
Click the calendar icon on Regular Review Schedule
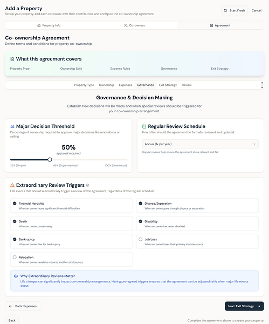pyautogui.click(x=144, y=126)
